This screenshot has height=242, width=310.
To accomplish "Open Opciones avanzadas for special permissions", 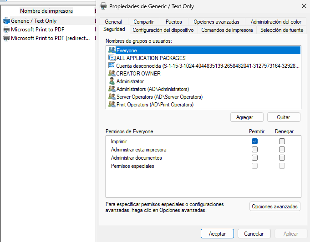I will pyautogui.click(x=275, y=207).
